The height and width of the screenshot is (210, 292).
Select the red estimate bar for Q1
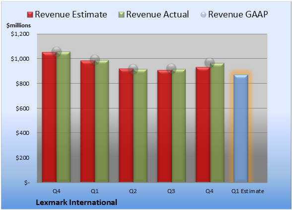point(87,121)
